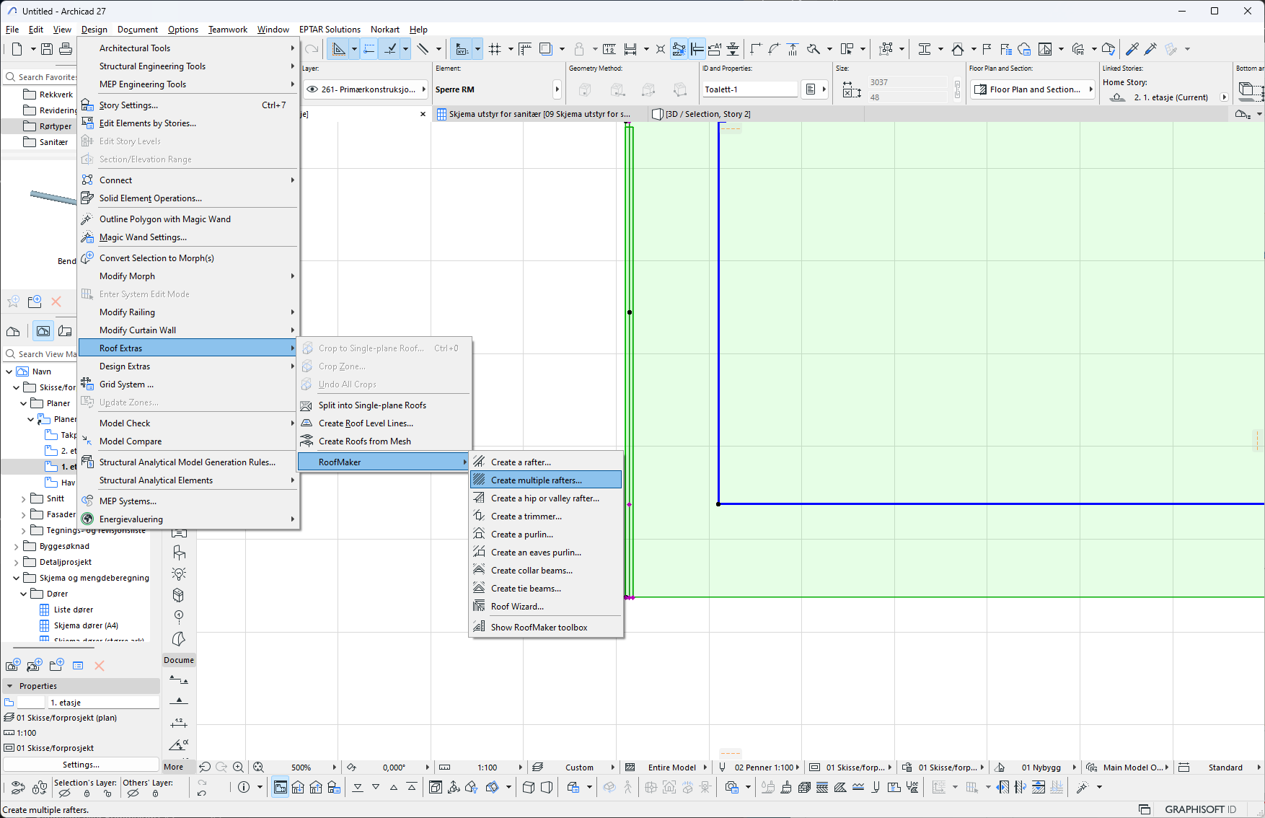The height and width of the screenshot is (818, 1265).
Task: Choose Create a rafter from RoofMaker submenu
Action: 521,462
